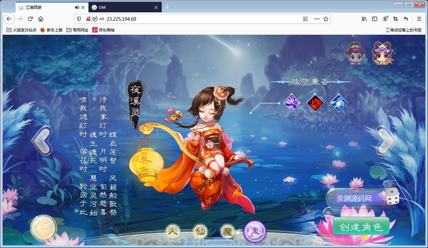Click the website permissions key icon
428x248 pixels.
point(101,19)
